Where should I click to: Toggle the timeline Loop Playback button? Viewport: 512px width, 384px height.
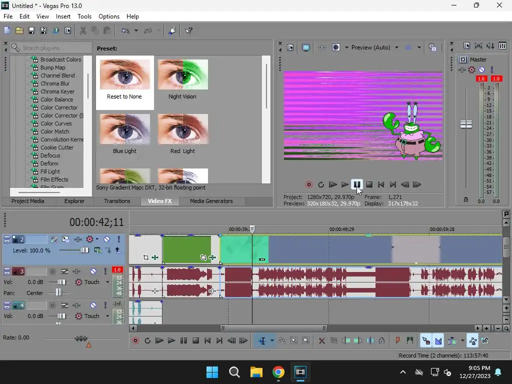(147, 340)
